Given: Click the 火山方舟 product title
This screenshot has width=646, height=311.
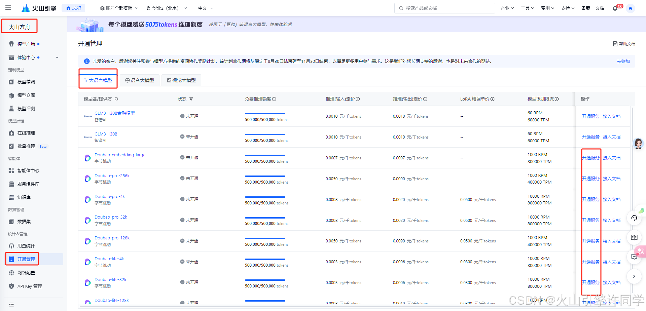Looking at the screenshot, I should click(x=20, y=27).
